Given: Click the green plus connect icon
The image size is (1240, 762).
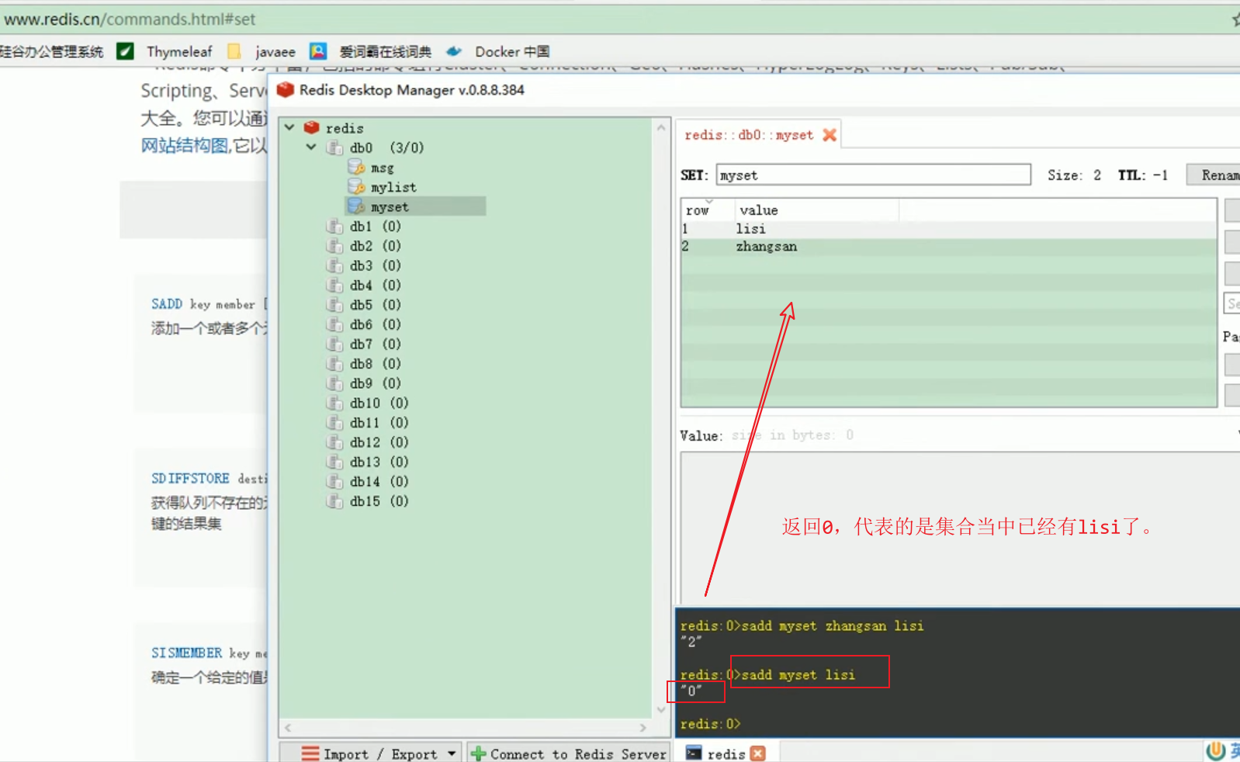Looking at the screenshot, I should (479, 753).
